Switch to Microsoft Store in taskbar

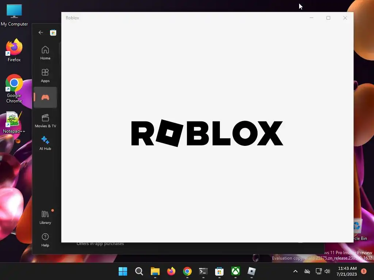(219, 271)
